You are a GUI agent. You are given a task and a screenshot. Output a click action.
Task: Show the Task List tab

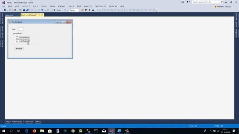tap(38, 122)
